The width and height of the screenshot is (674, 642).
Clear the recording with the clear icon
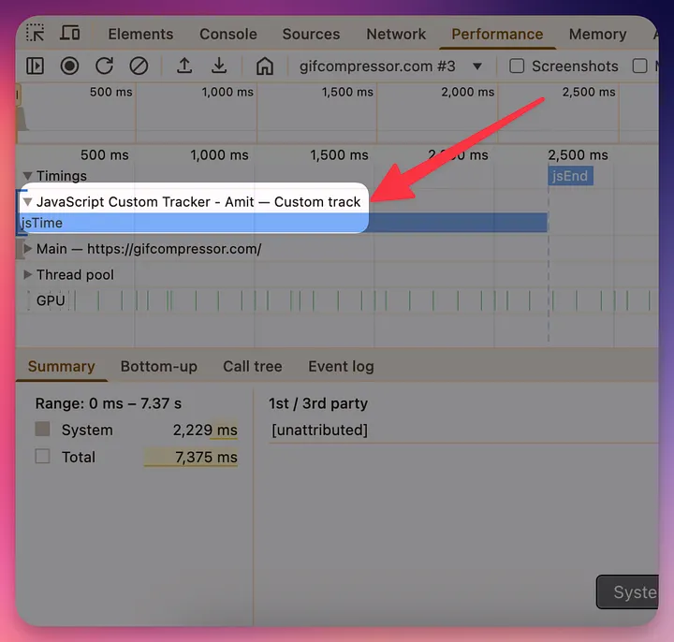coord(139,66)
